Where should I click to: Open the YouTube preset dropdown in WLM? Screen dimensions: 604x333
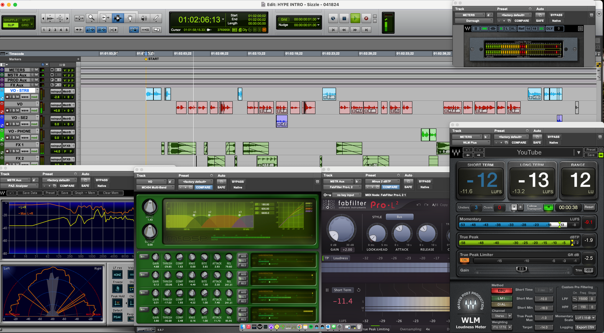(x=579, y=153)
